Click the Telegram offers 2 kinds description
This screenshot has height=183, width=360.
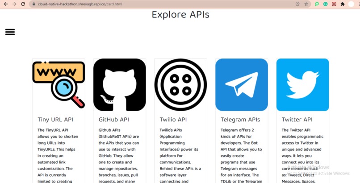coord(241,155)
